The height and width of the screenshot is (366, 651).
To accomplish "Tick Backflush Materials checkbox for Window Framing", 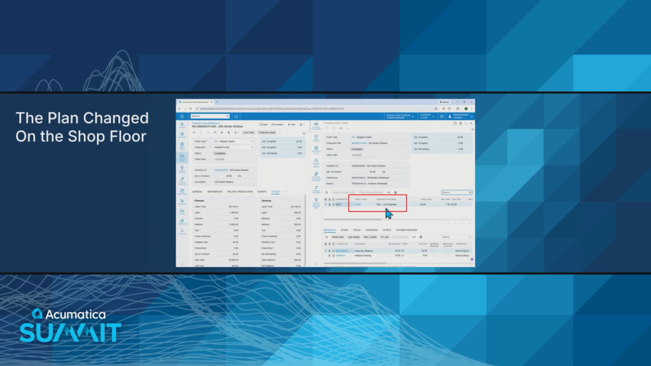I will (x=434, y=255).
